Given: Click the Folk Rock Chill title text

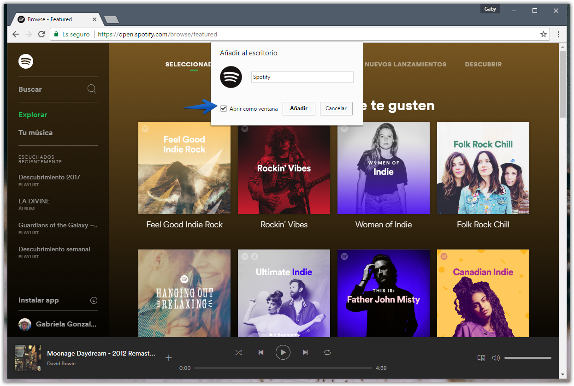Looking at the screenshot, I should coord(483,225).
